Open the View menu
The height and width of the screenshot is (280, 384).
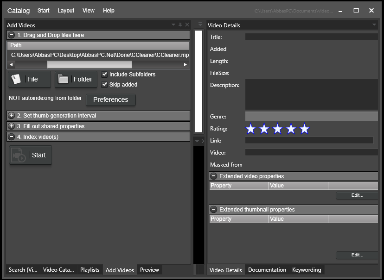89,11
